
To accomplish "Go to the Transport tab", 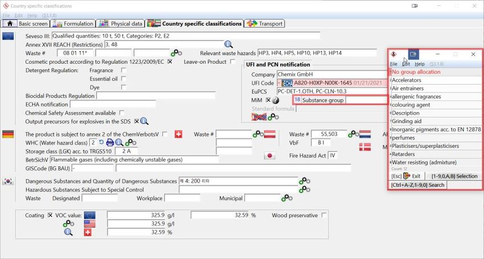I will click(x=264, y=23).
